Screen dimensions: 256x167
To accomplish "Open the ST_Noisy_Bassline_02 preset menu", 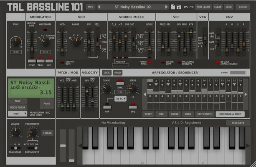I will 132,7.
